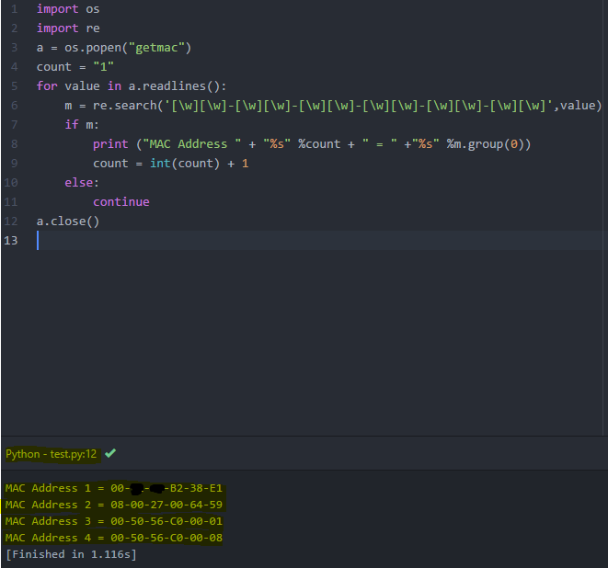Click the m.group(0) expression
This screenshot has width=608, height=568.
coord(488,143)
